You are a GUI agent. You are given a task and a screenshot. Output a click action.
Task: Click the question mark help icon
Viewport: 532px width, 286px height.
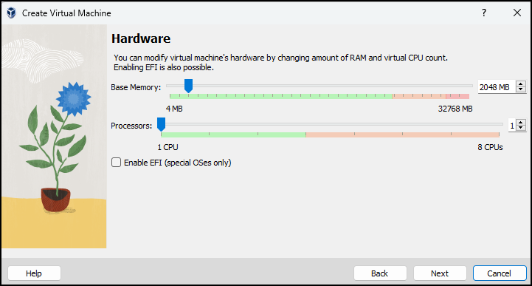click(484, 13)
